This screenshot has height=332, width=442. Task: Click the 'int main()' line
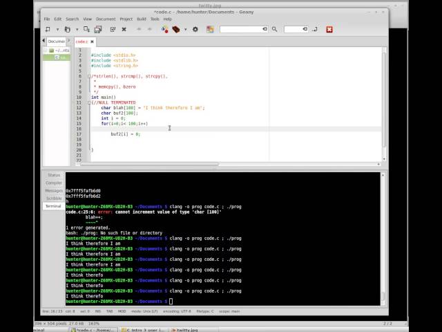pos(104,97)
